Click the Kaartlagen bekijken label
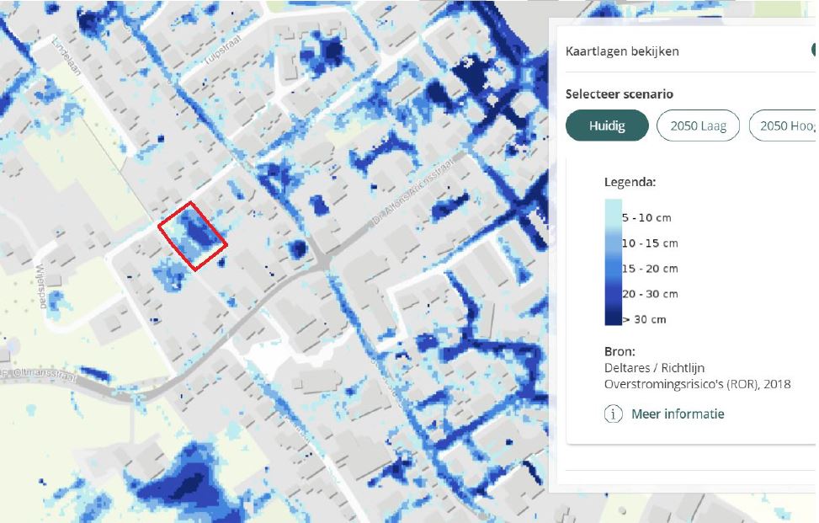The image size is (819, 523). pyautogui.click(x=622, y=51)
